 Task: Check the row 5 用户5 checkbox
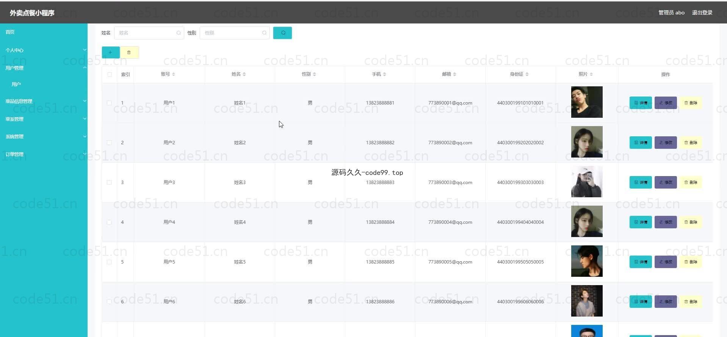(109, 262)
